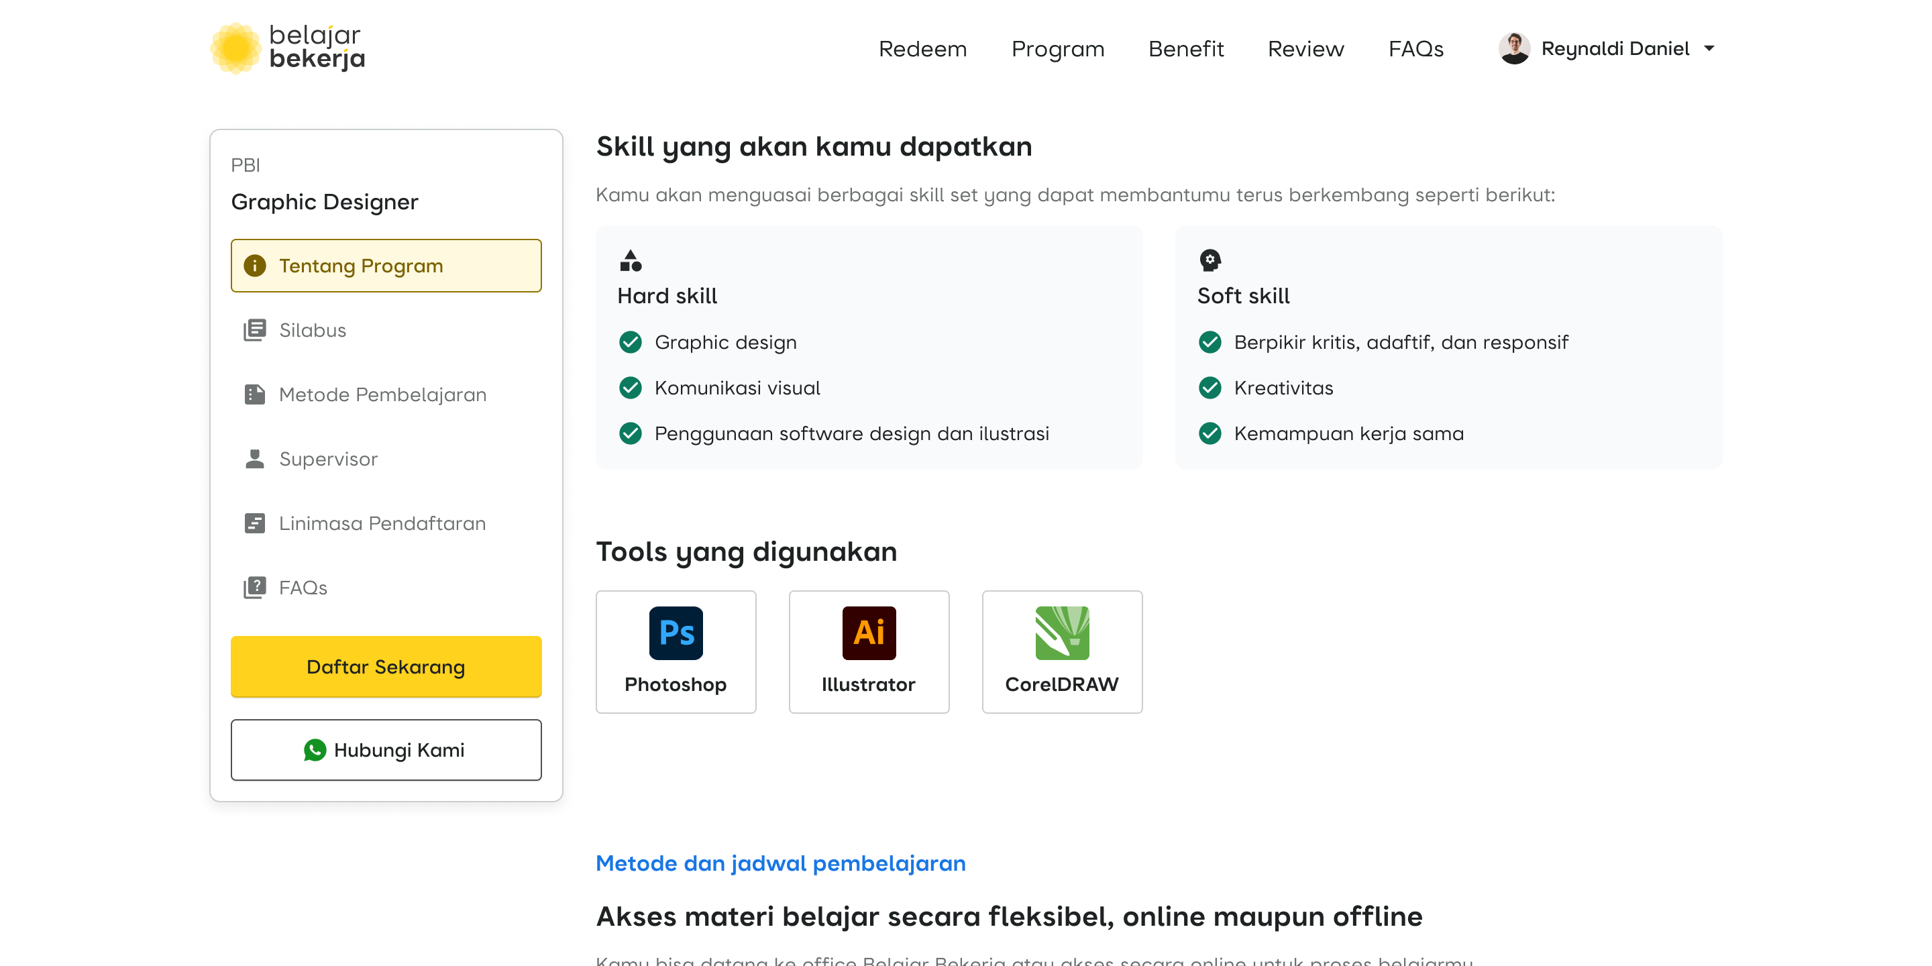Go to Metode Pembelajaran section
The height and width of the screenshot is (966, 1932).
[x=382, y=394]
